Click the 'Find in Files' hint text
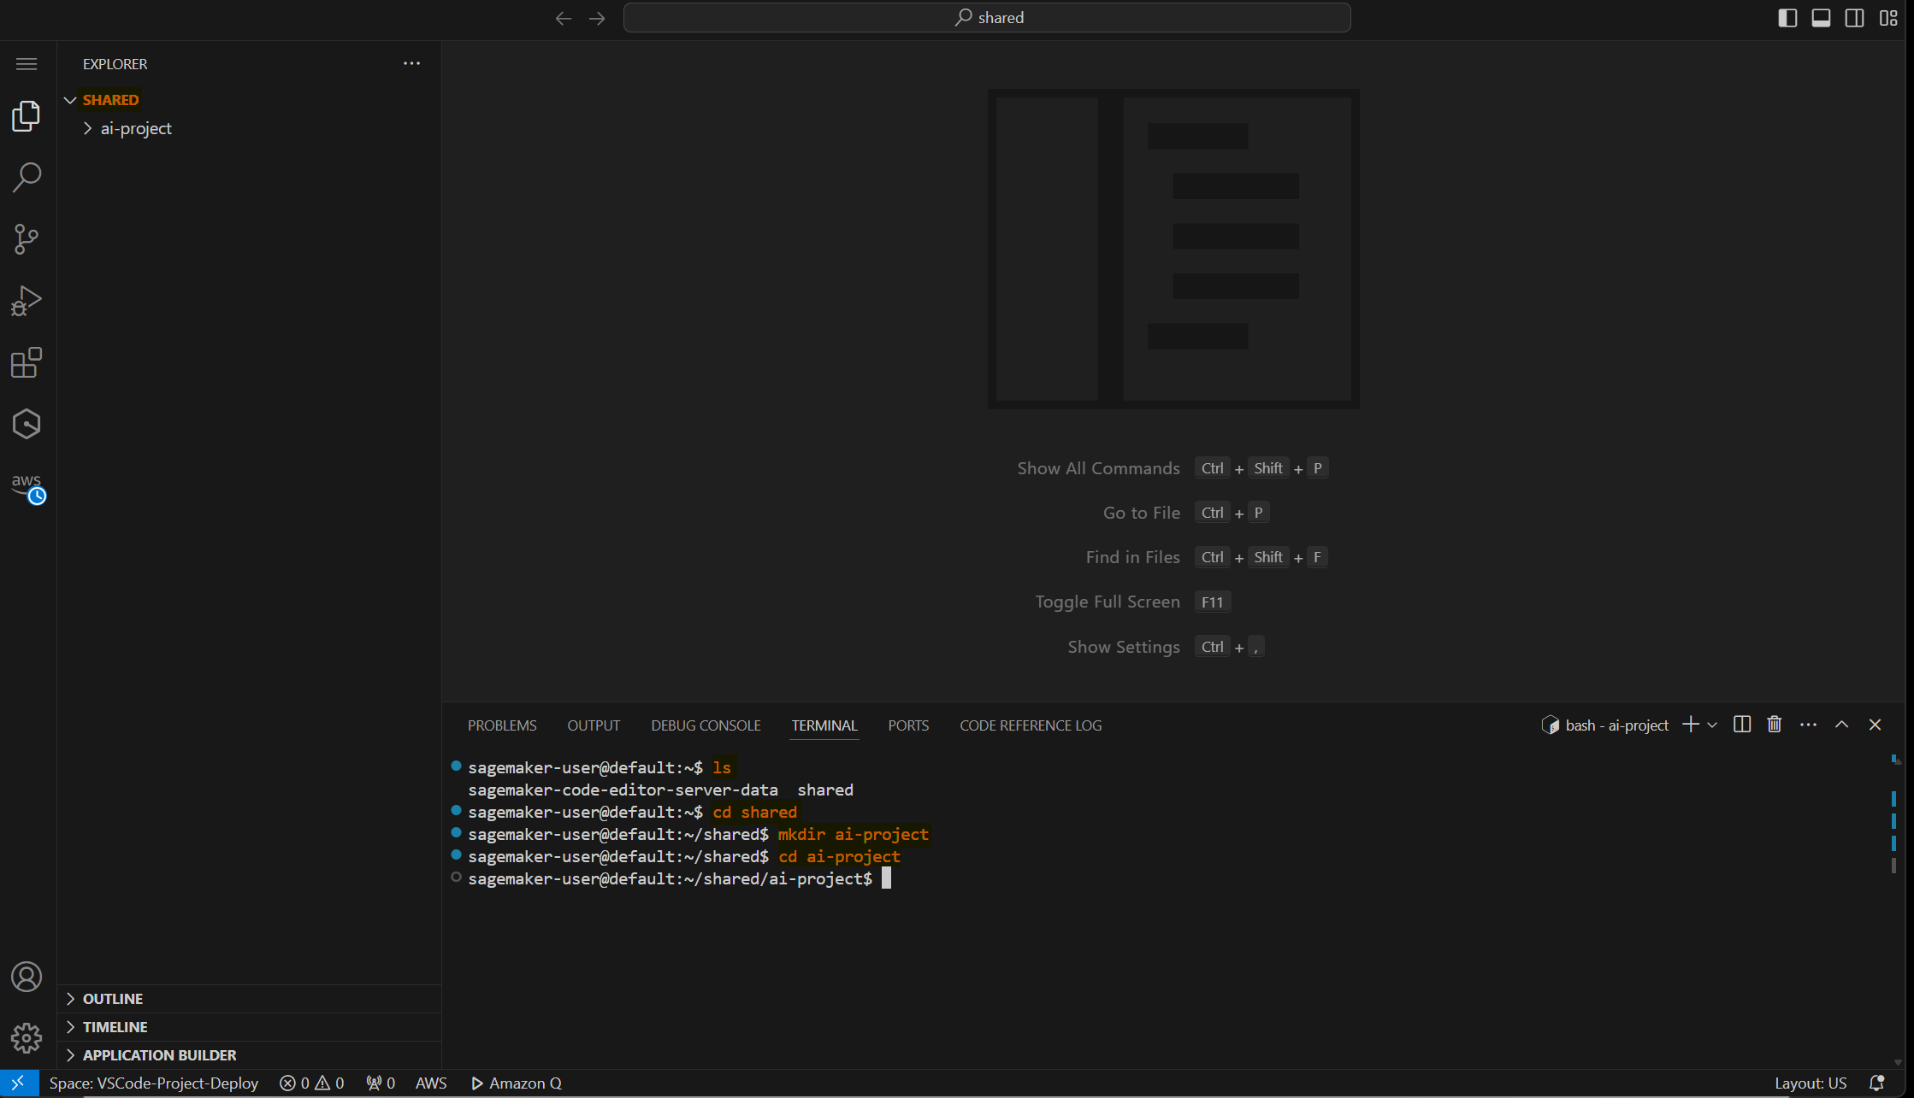The image size is (1914, 1098). pos(1132,557)
